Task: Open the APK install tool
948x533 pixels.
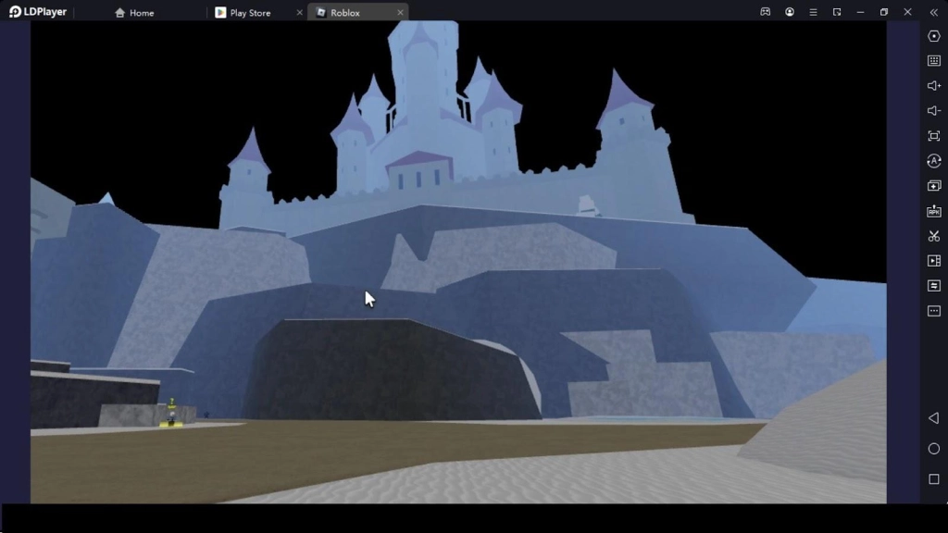Action: [933, 210]
